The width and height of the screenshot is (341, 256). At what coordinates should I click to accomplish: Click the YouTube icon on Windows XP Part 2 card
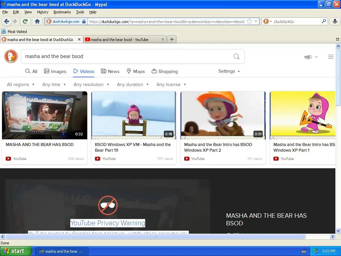point(186,159)
